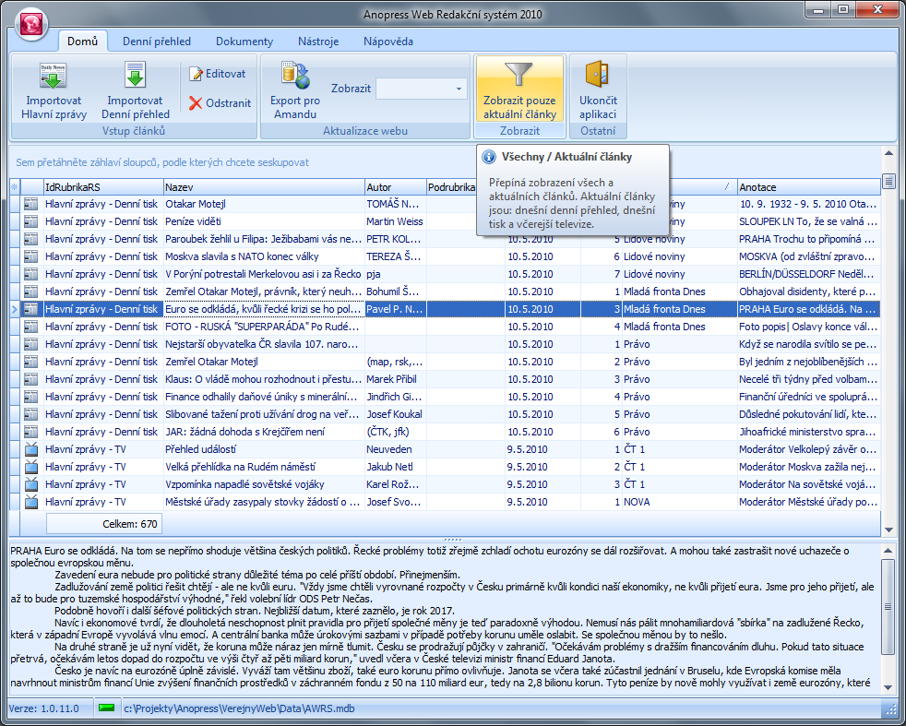Screen dimensions: 906x726
Task: Toggle Zobrazit pouze aktuální články filter
Action: point(519,89)
